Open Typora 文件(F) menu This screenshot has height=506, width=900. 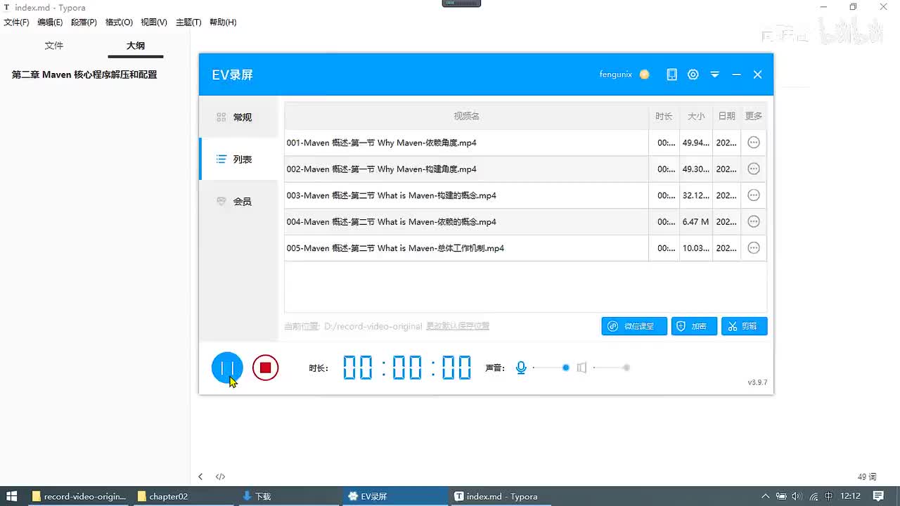17,22
